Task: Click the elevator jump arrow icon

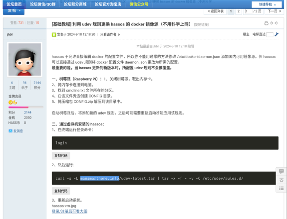Action: [x=277, y=34]
